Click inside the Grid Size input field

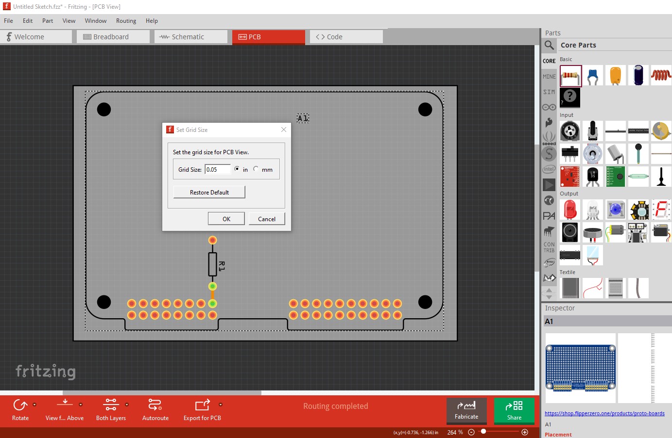click(217, 169)
